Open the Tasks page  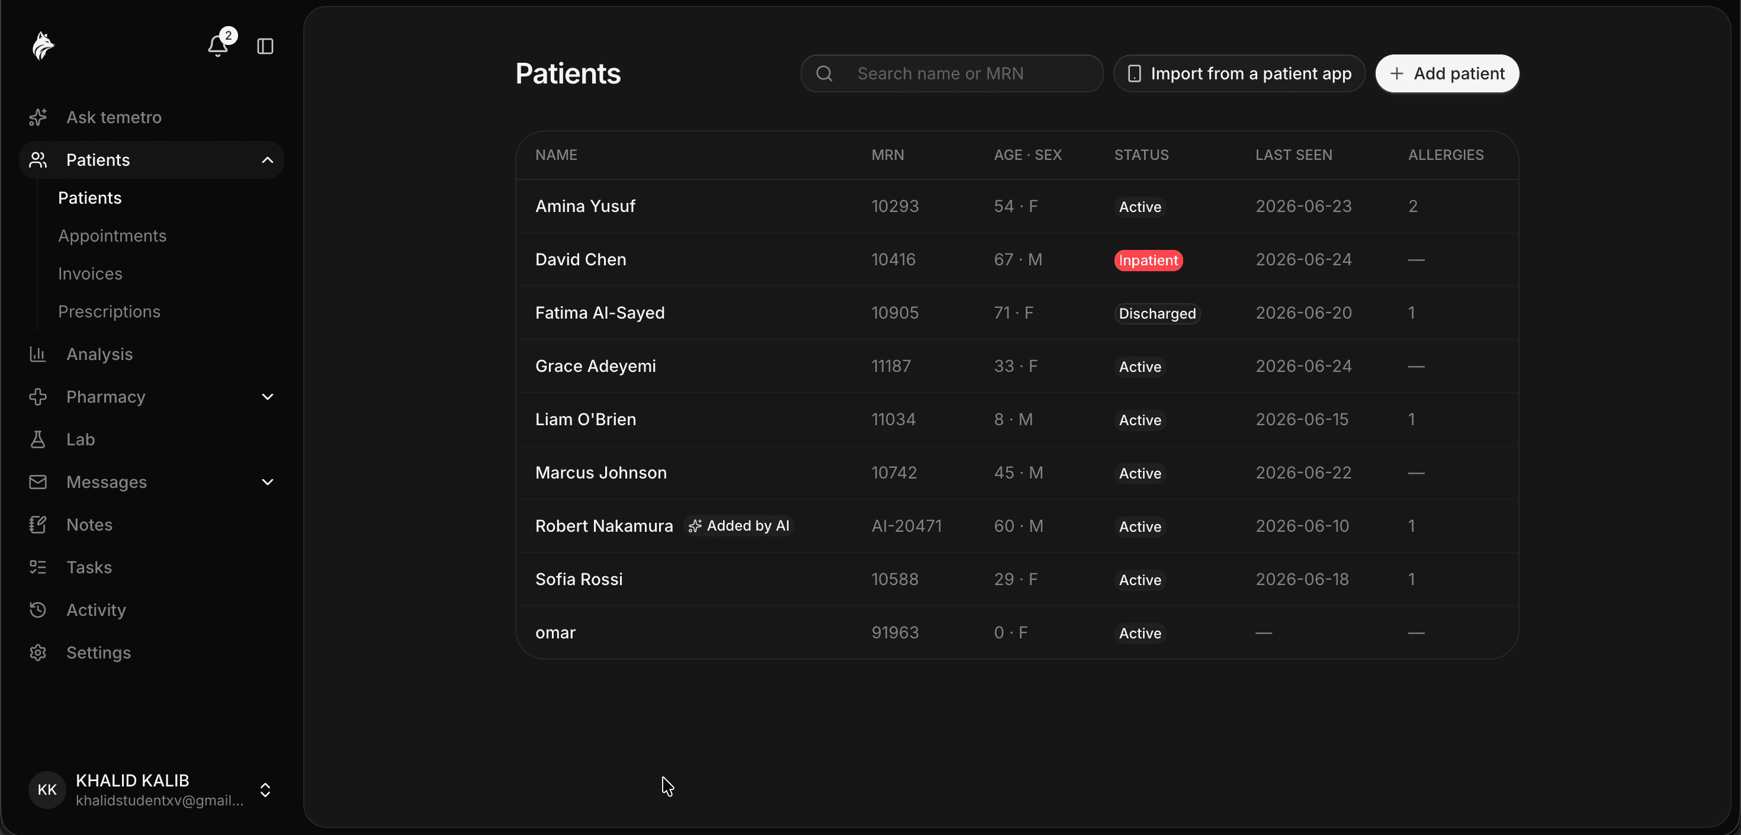click(x=152, y=567)
